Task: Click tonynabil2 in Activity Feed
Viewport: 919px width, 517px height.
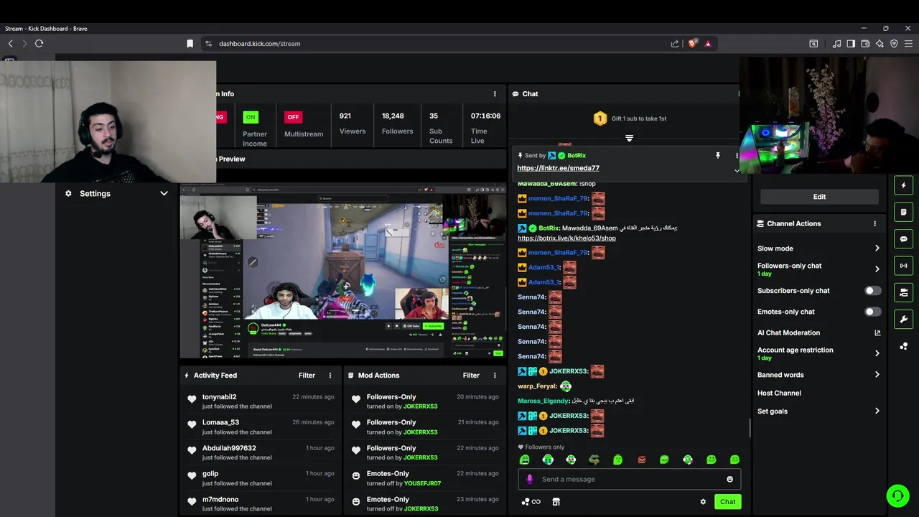Action: pos(219,397)
